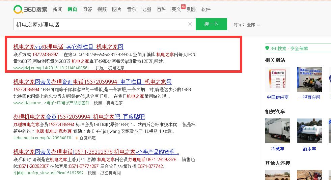
Task: Click the 百度贴吧 source link
Action: (x=88, y=138)
